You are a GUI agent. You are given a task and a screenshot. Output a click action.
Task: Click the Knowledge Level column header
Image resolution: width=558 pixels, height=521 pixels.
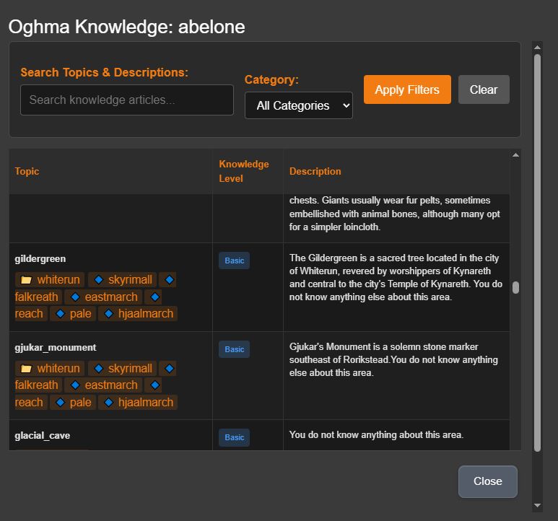click(x=244, y=172)
